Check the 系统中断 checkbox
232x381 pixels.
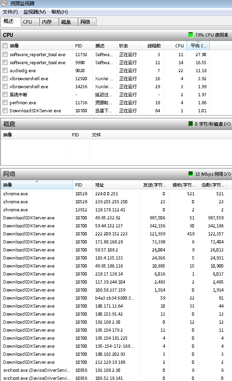(5, 95)
